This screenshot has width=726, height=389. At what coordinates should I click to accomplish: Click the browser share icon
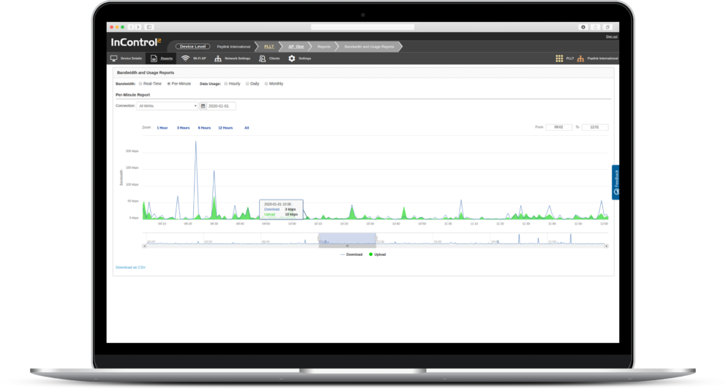click(596, 27)
